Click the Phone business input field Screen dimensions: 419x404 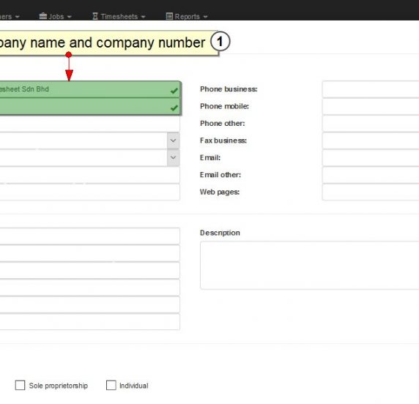click(371, 89)
